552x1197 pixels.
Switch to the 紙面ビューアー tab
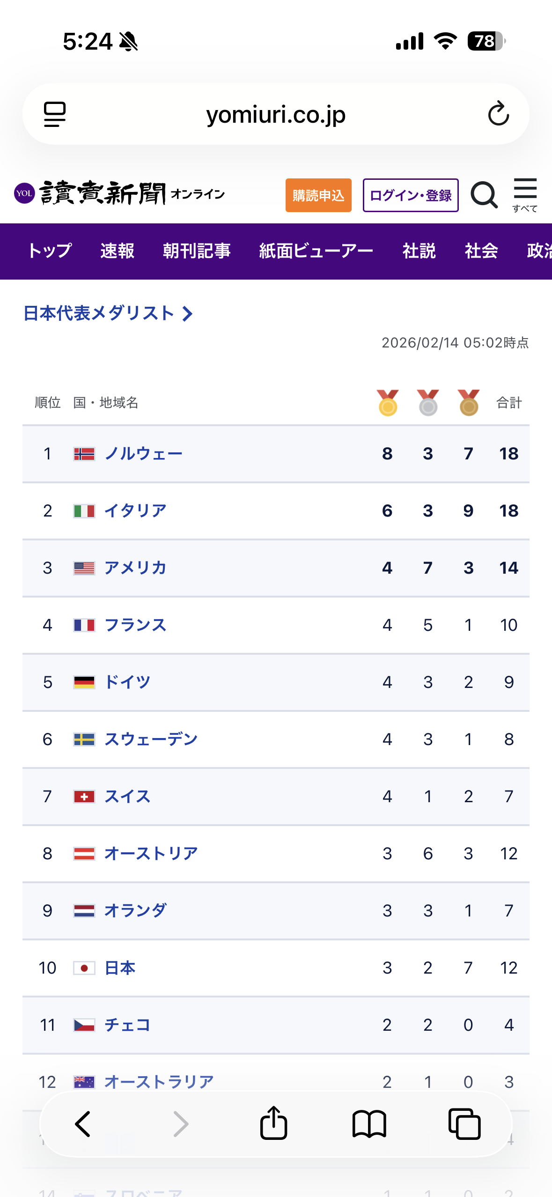pyautogui.click(x=316, y=251)
